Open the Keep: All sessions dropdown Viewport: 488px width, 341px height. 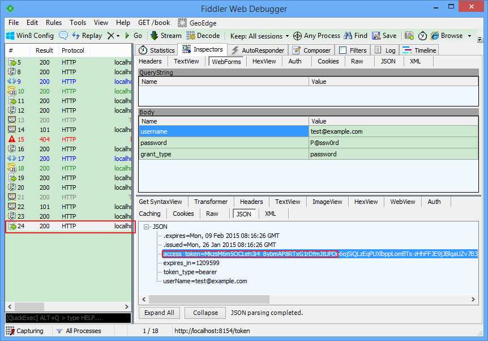(x=259, y=36)
